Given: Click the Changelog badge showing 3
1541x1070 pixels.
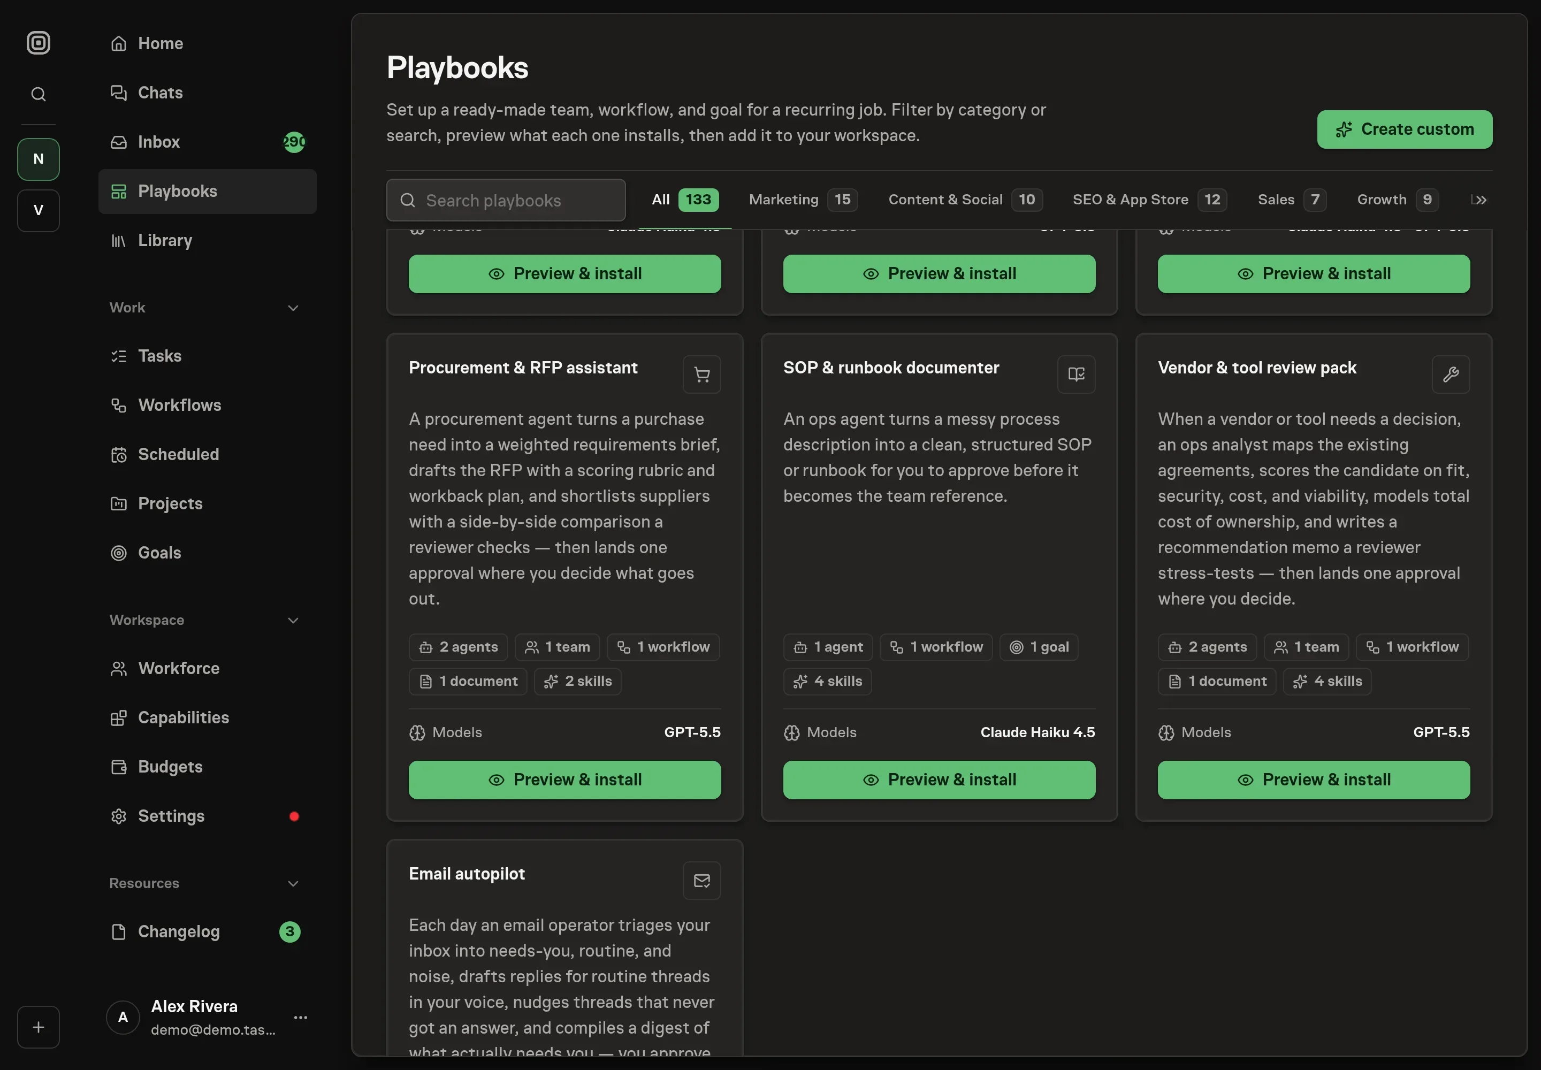Looking at the screenshot, I should coord(289,932).
